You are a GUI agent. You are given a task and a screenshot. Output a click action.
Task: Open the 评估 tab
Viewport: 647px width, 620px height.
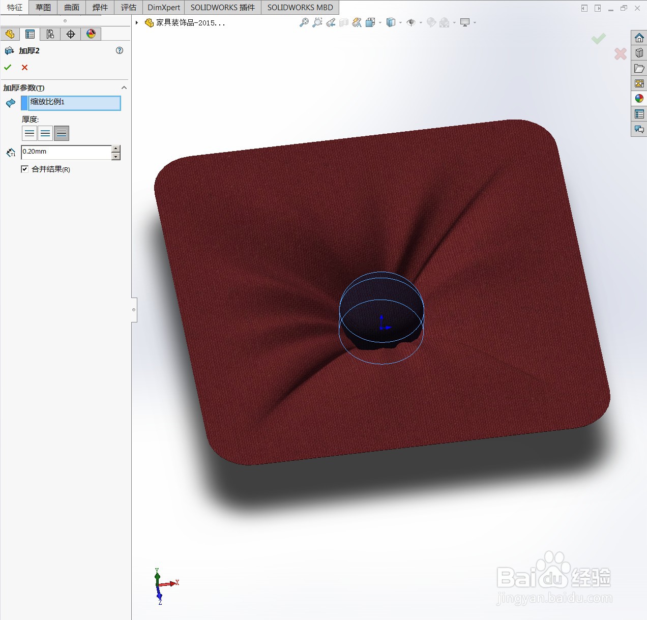[x=129, y=7]
